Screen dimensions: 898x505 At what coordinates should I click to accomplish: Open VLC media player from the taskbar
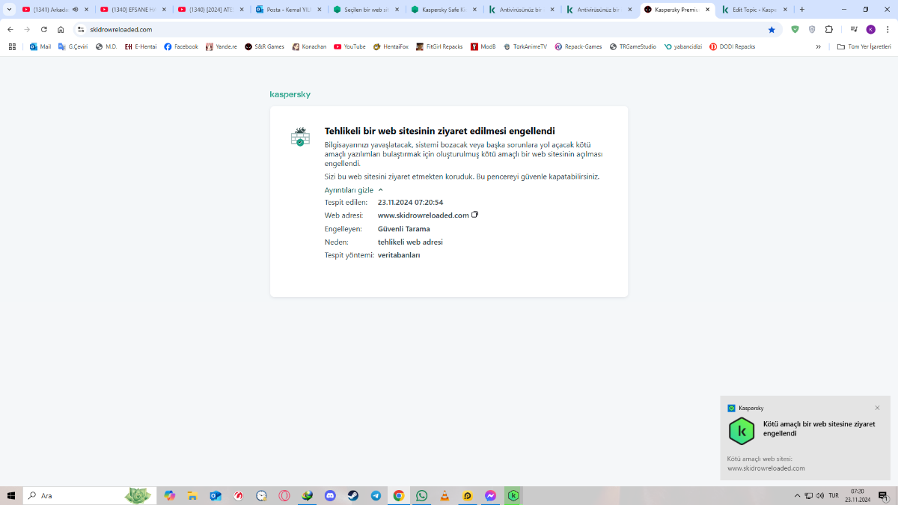click(x=445, y=495)
